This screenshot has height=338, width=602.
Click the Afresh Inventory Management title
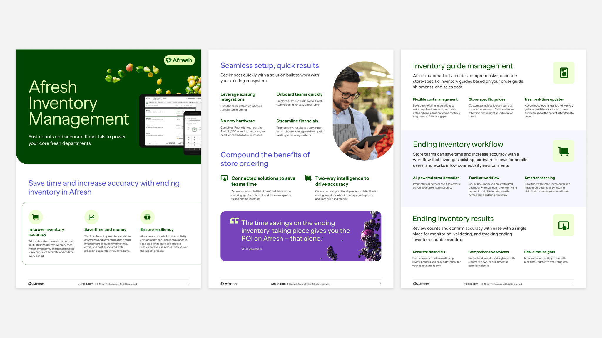click(79, 103)
